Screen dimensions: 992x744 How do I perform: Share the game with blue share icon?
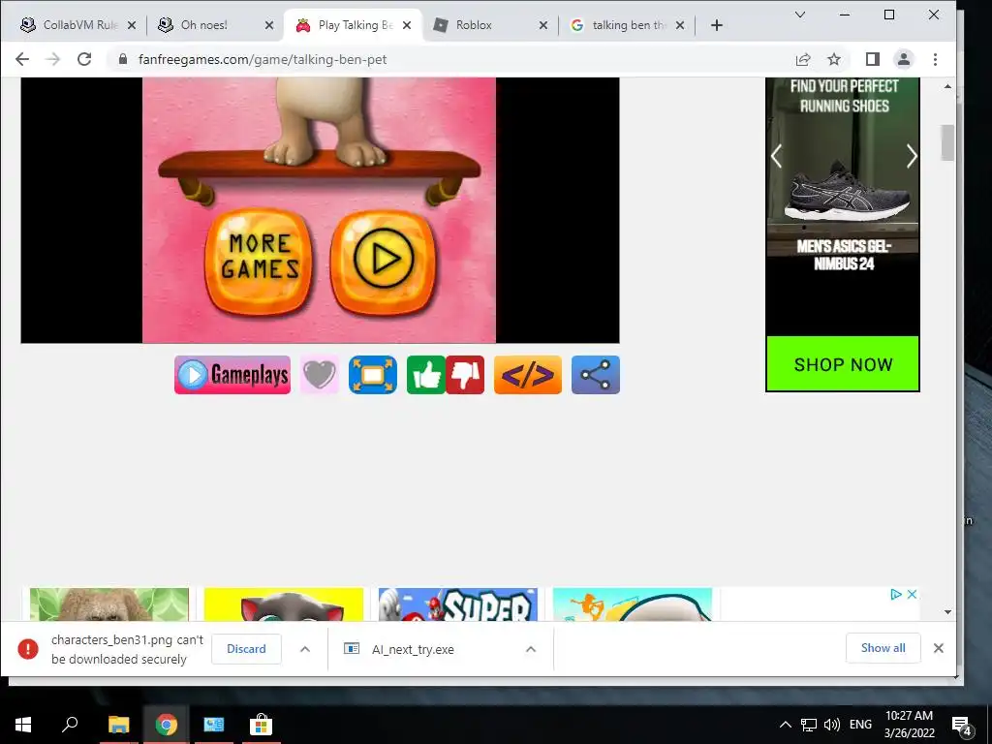point(596,375)
